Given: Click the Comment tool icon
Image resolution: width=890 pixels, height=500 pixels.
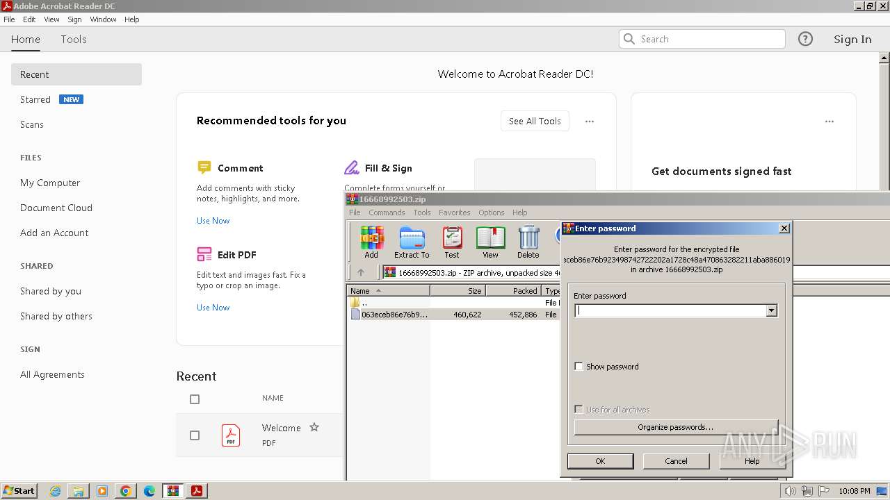Looking at the screenshot, I should click(204, 167).
